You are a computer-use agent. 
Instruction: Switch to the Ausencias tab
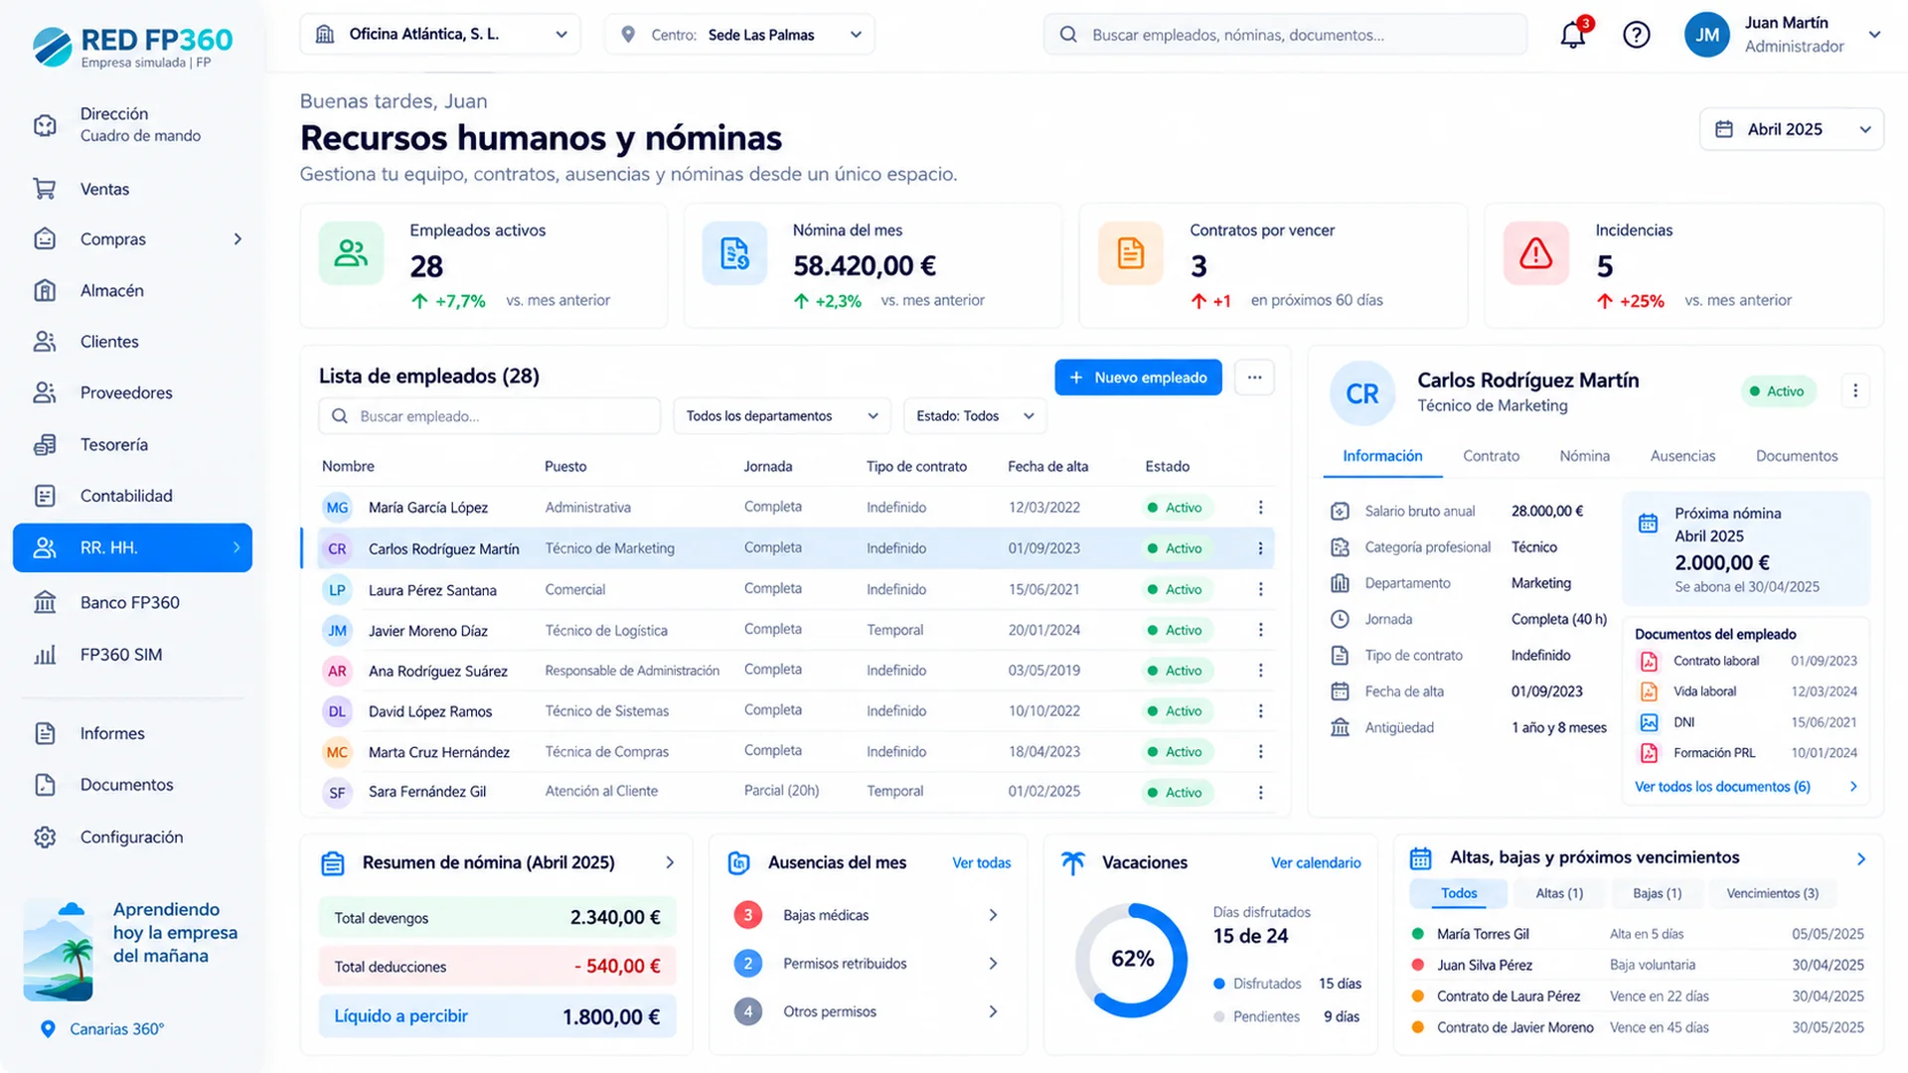click(x=1682, y=456)
